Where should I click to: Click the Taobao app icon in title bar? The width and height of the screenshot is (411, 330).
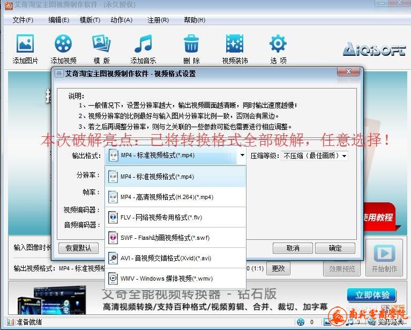9,5
